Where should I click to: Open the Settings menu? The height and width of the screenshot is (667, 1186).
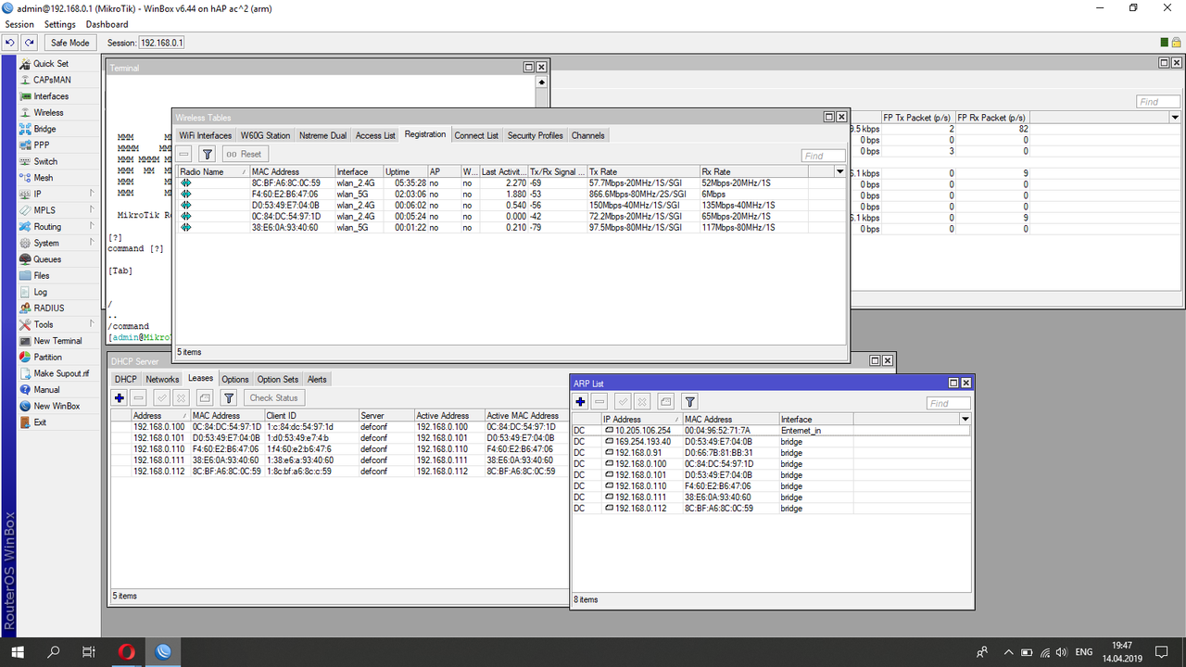click(60, 25)
